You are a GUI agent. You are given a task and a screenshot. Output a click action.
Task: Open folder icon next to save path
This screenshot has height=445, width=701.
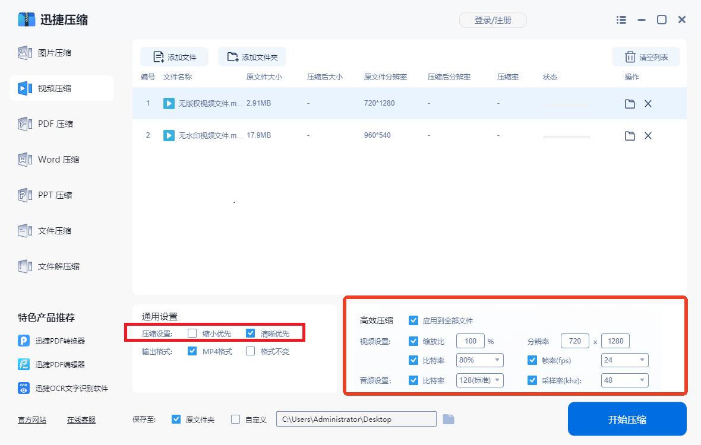click(x=449, y=418)
